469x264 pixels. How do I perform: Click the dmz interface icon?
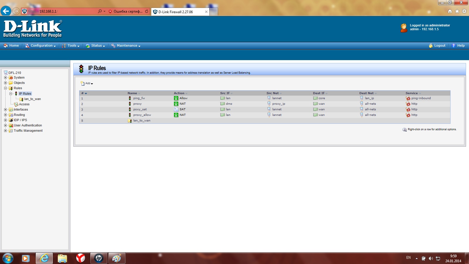pyautogui.click(x=222, y=104)
